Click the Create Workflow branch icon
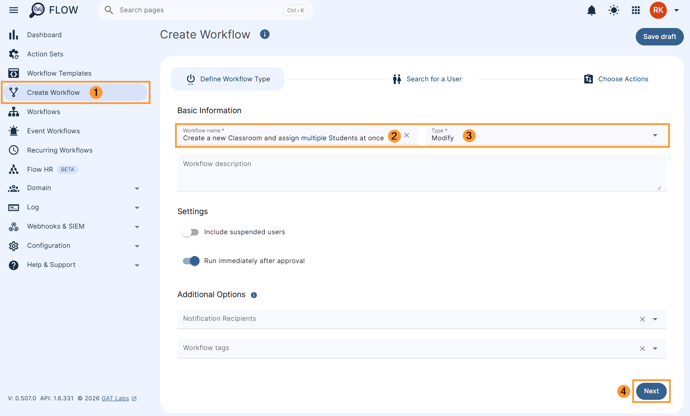Image resolution: width=690 pixels, height=416 pixels. click(x=14, y=92)
